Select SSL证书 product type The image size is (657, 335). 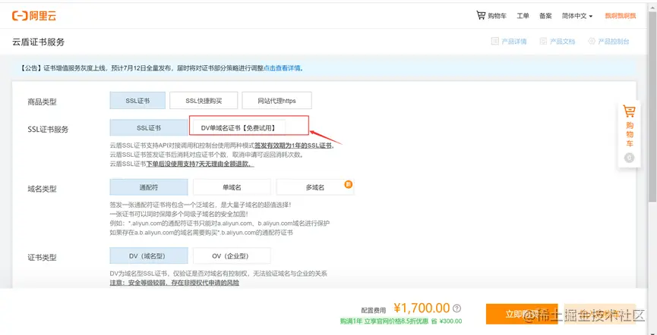(x=137, y=100)
